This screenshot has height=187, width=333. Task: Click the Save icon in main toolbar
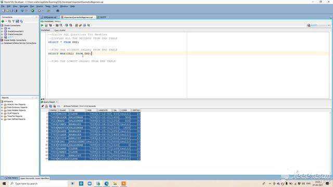pyautogui.click(x=11, y=10)
